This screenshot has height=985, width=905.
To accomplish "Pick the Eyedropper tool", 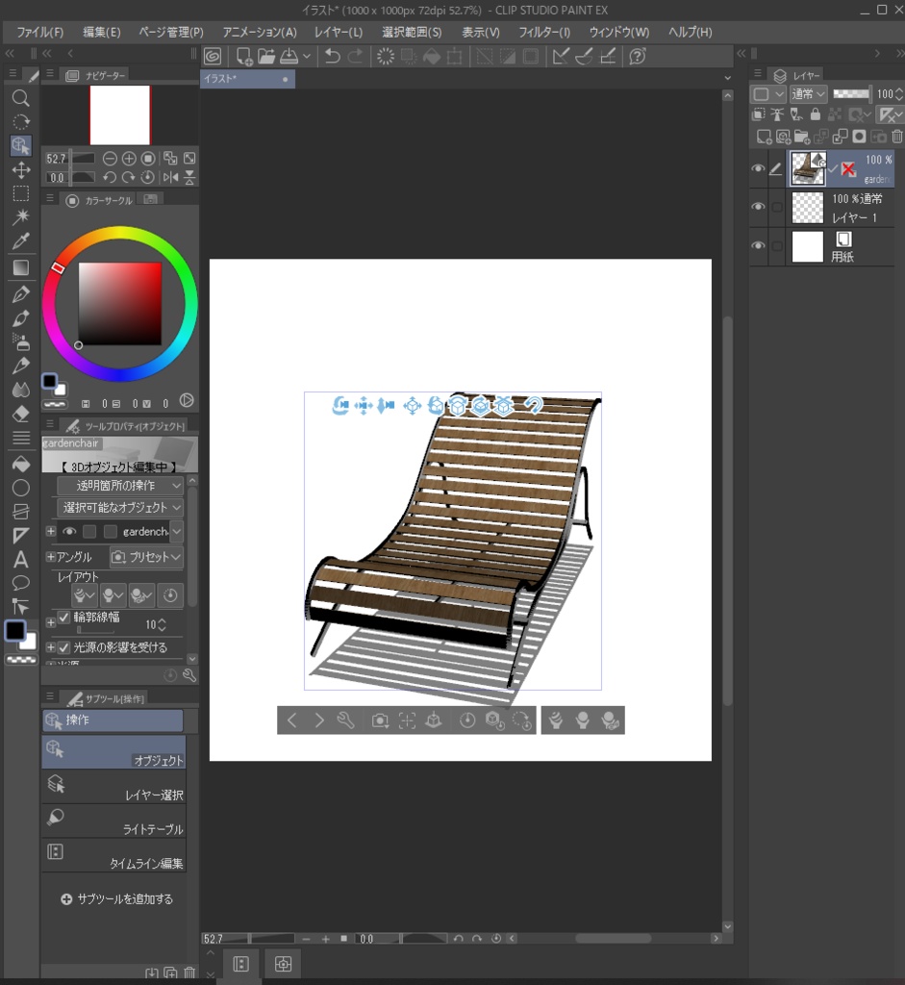I will tap(20, 241).
